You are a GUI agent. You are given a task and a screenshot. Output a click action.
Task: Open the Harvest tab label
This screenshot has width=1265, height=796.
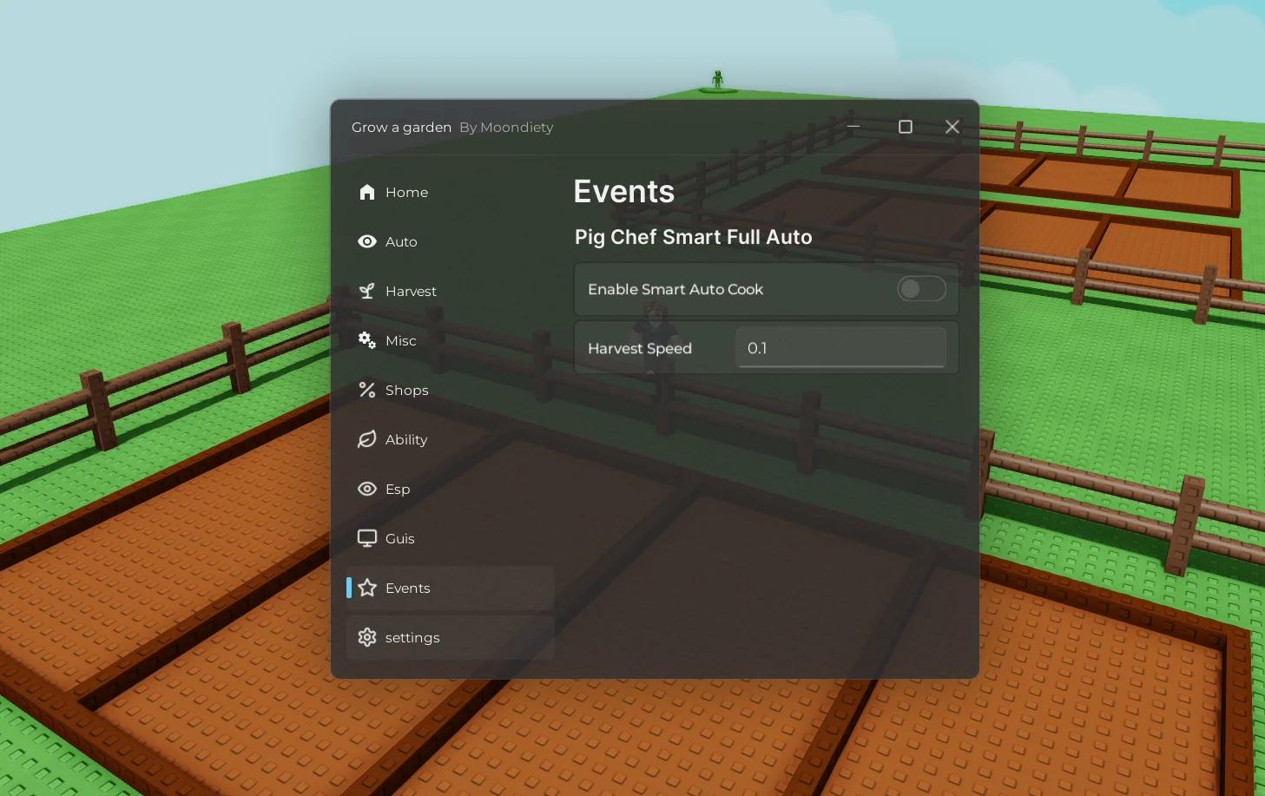point(411,292)
